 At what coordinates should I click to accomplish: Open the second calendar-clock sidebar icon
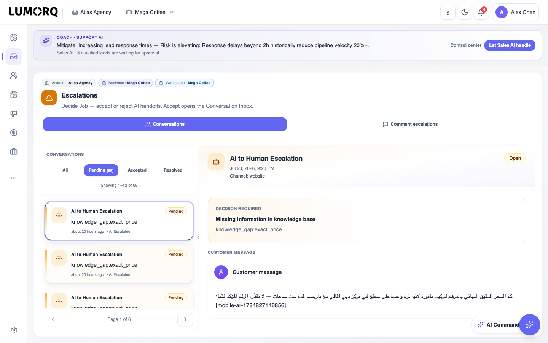(14, 95)
